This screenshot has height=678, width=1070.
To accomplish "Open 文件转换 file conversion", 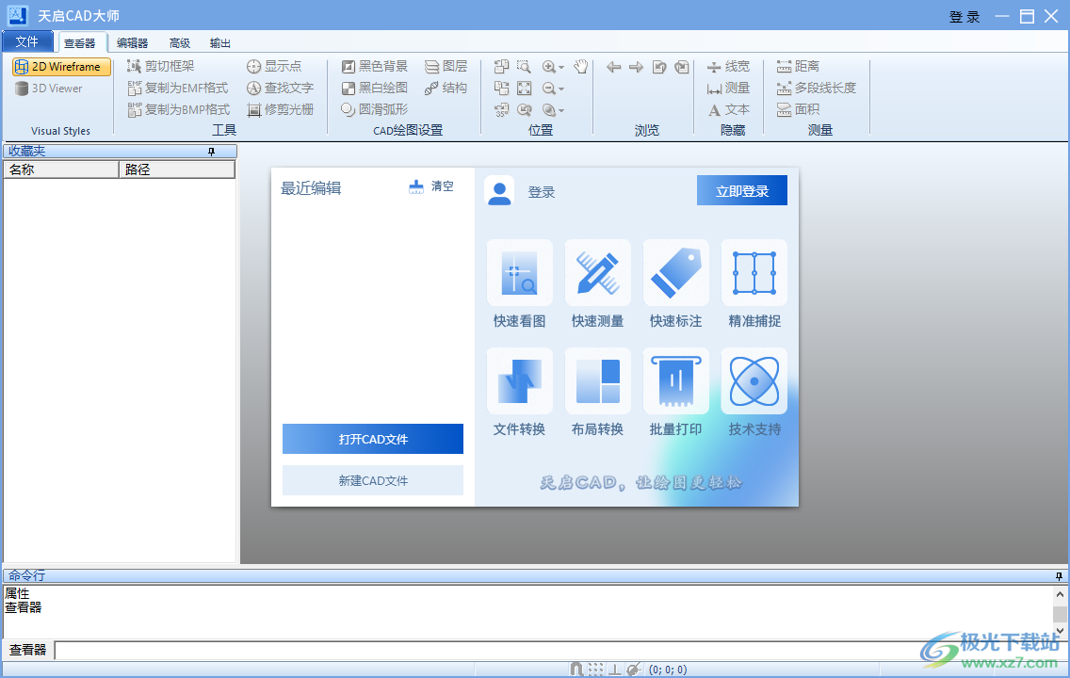I will (x=519, y=393).
